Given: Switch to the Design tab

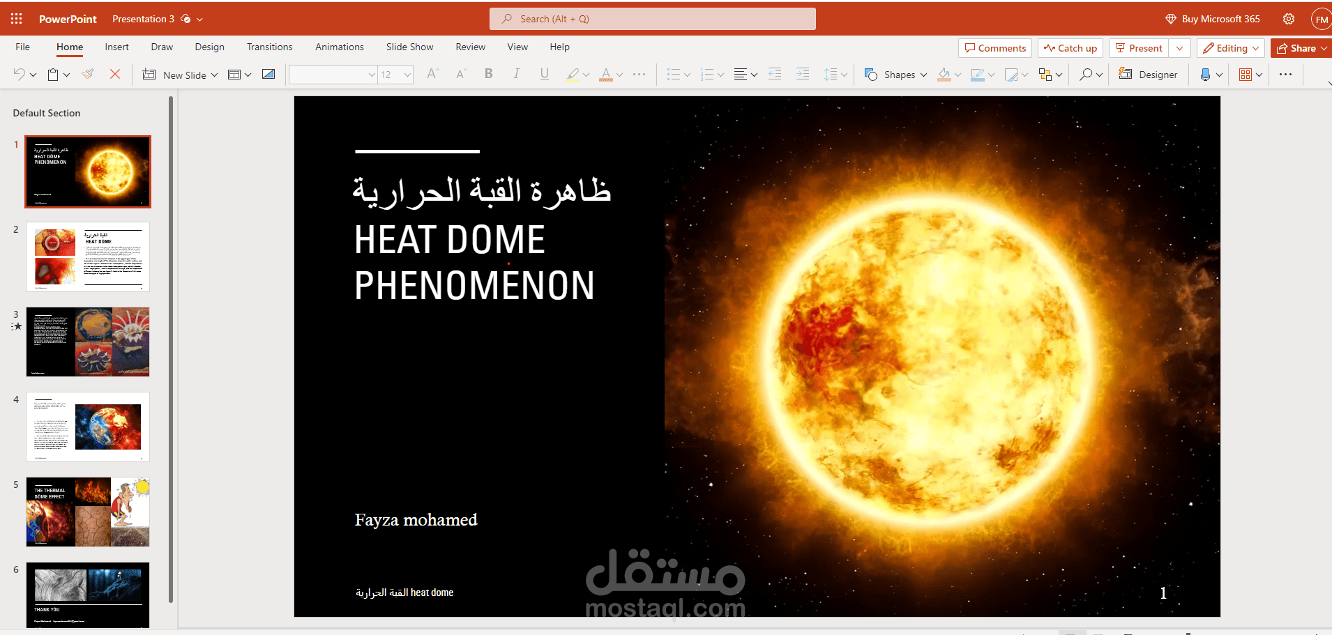Looking at the screenshot, I should tap(209, 47).
